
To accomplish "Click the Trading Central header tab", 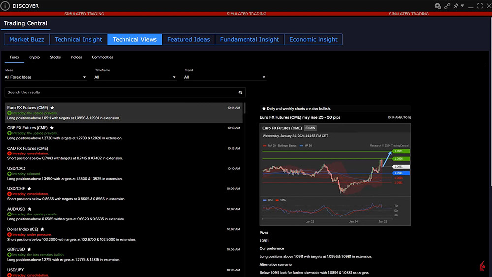I will tap(26, 23).
